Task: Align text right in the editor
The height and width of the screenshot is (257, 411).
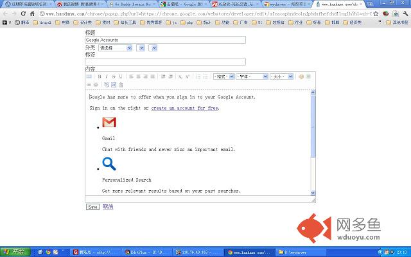Action: tap(146, 76)
